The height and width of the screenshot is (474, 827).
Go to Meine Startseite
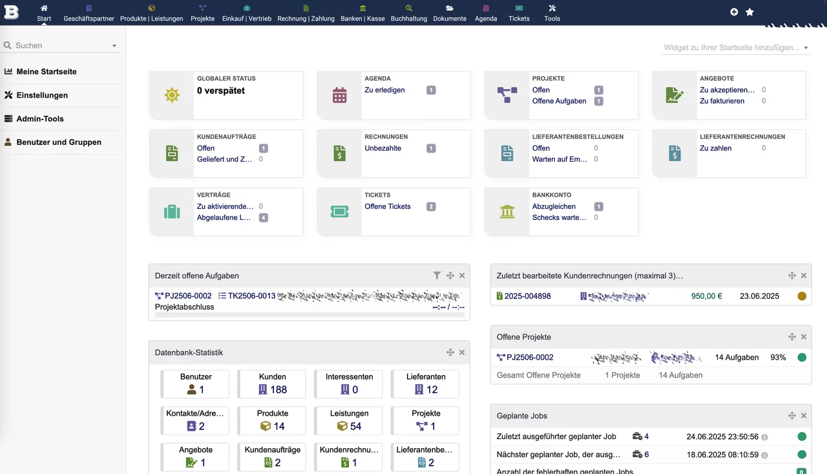[x=45, y=71]
